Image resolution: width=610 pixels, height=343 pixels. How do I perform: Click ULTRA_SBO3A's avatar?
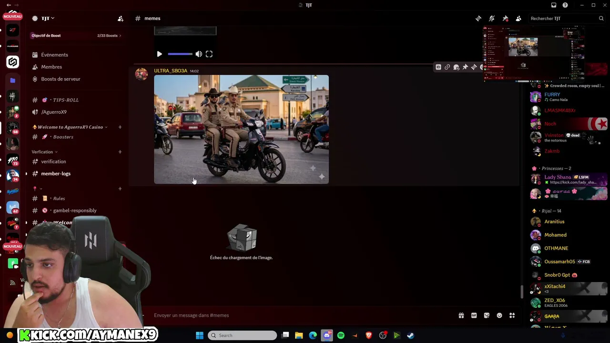142,74
